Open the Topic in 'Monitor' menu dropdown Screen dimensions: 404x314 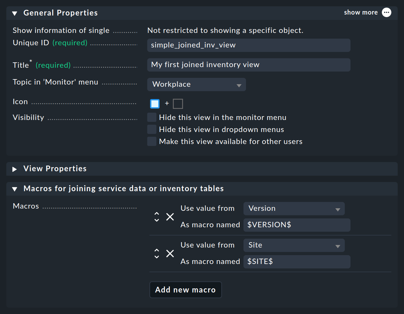click(x=196, y=84)
